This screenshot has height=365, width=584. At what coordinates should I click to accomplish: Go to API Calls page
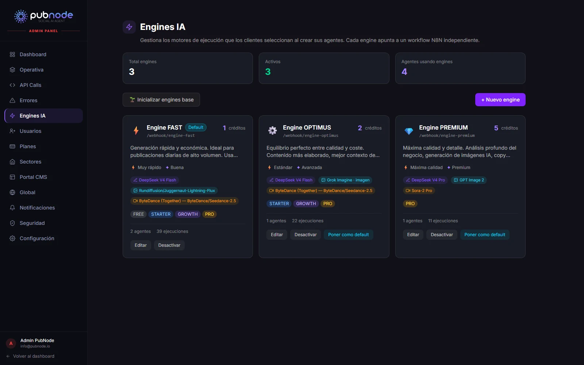click(x=44, y=85)
